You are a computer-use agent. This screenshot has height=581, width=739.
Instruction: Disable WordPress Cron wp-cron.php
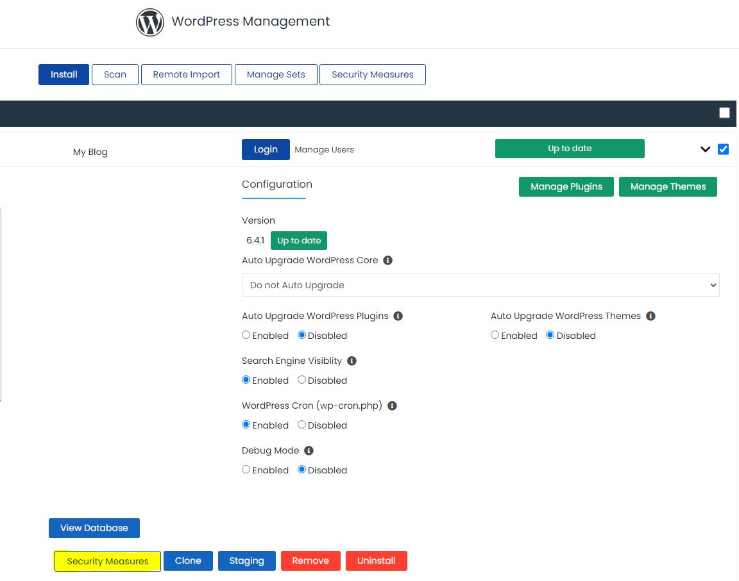(302, 424)
